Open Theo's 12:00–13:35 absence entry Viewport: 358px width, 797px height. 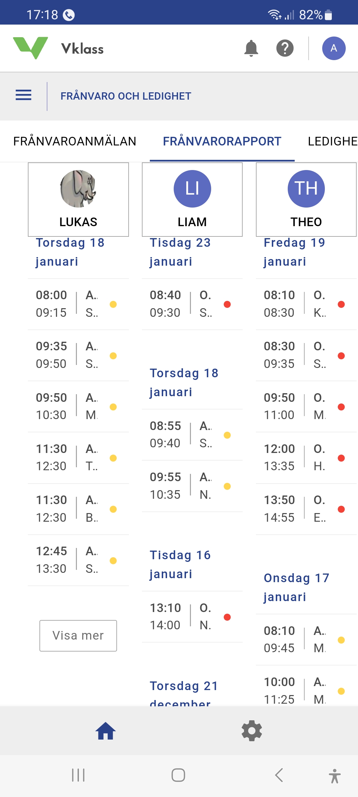point(306,458)
